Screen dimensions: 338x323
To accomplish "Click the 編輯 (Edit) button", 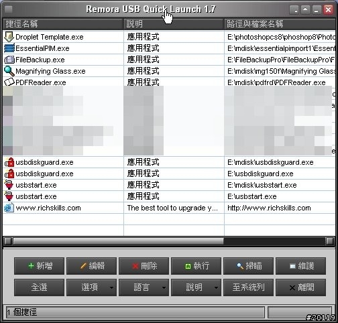I will (91, 266).
